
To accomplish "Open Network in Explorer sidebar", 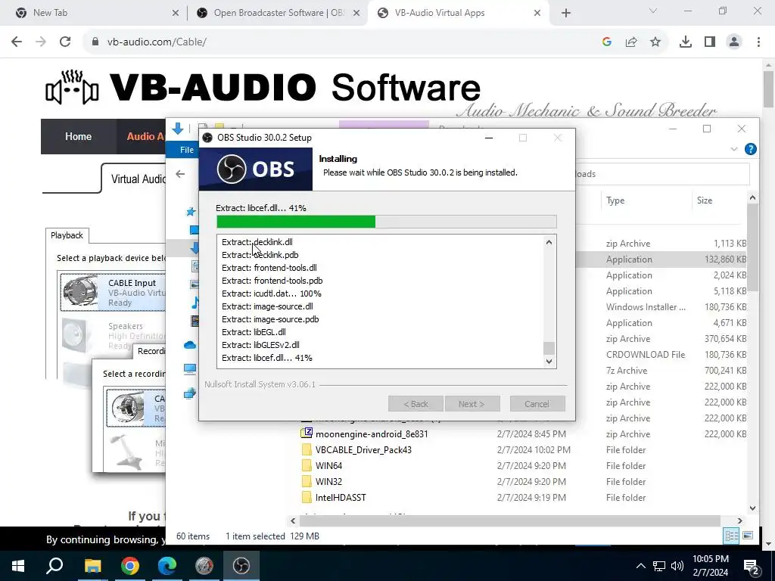I will pos(190,393).
